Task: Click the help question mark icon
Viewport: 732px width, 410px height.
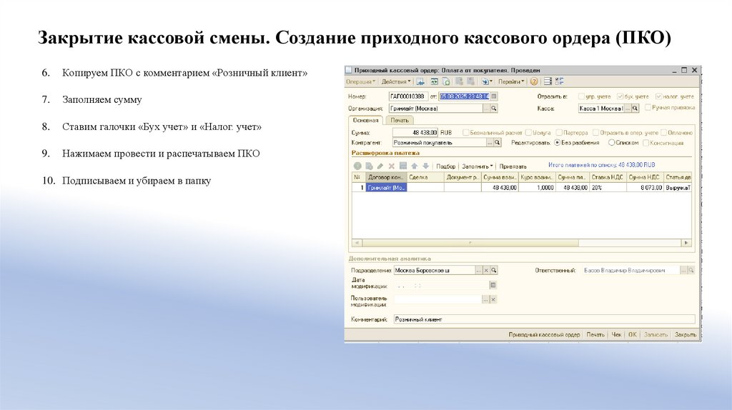Action: tap(533, 81)
